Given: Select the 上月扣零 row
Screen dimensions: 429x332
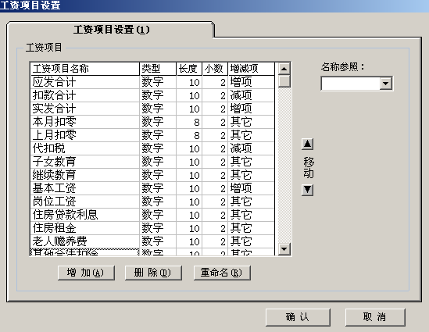Looking at the screenshot, I should 152,135.
